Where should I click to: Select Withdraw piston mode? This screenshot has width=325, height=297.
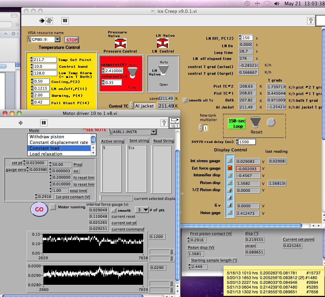click(47, 137)
